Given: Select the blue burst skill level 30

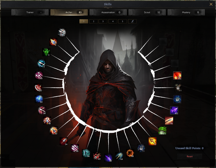Looking at the screenshot, I should click(39, 99).
